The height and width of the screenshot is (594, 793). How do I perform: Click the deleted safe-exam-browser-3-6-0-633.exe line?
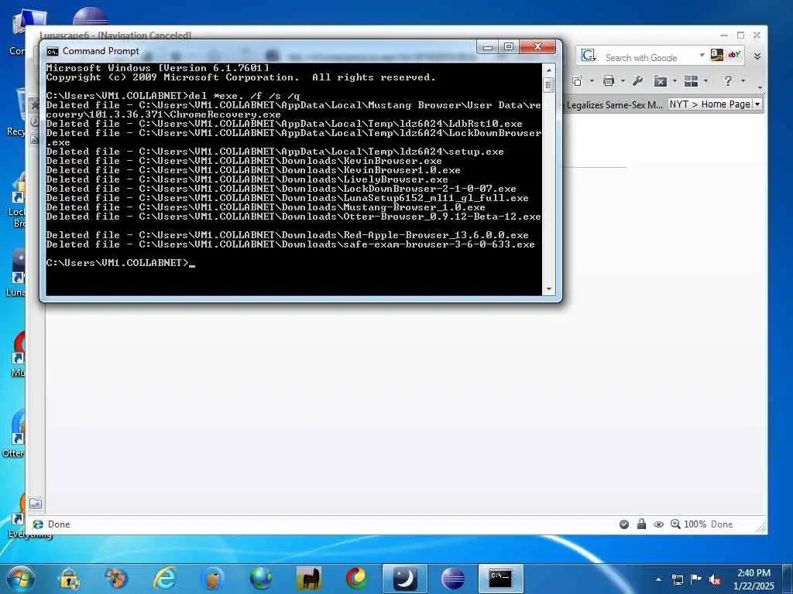coord(290,244)
